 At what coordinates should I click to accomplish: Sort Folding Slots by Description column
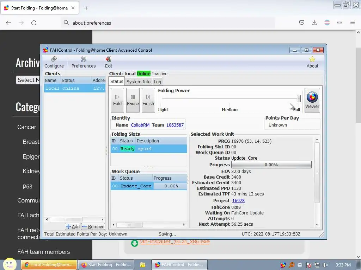[x=161, y=141]
